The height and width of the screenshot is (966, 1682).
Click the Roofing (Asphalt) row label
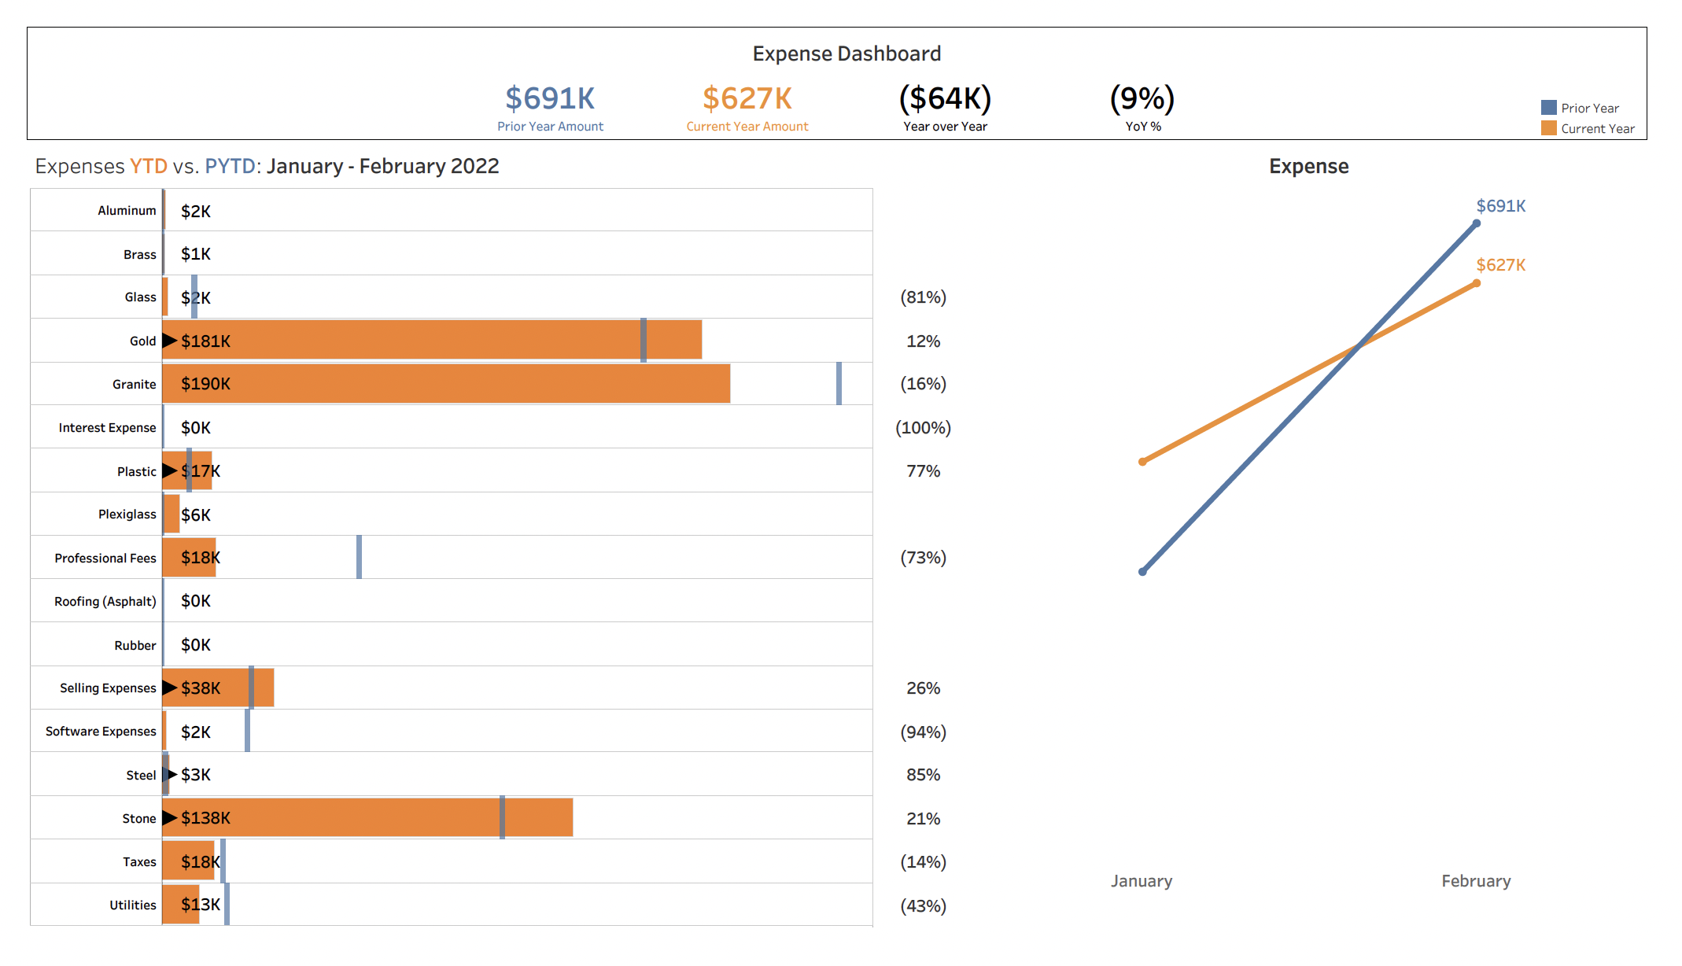click(105, 602)
